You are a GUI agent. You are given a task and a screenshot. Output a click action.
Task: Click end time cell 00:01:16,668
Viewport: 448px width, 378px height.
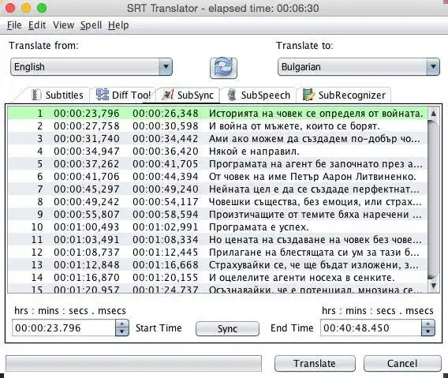click(x=165, y=265)
